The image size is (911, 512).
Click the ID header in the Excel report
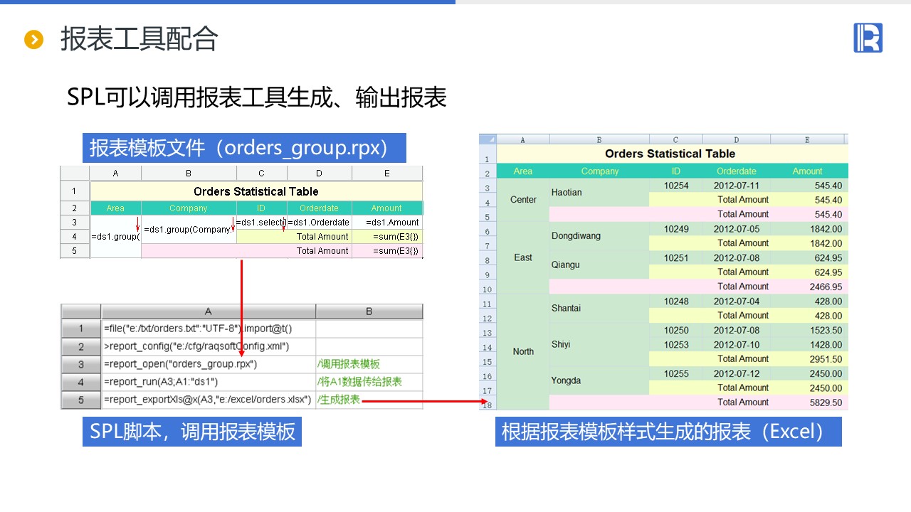[x=675, y=171]
